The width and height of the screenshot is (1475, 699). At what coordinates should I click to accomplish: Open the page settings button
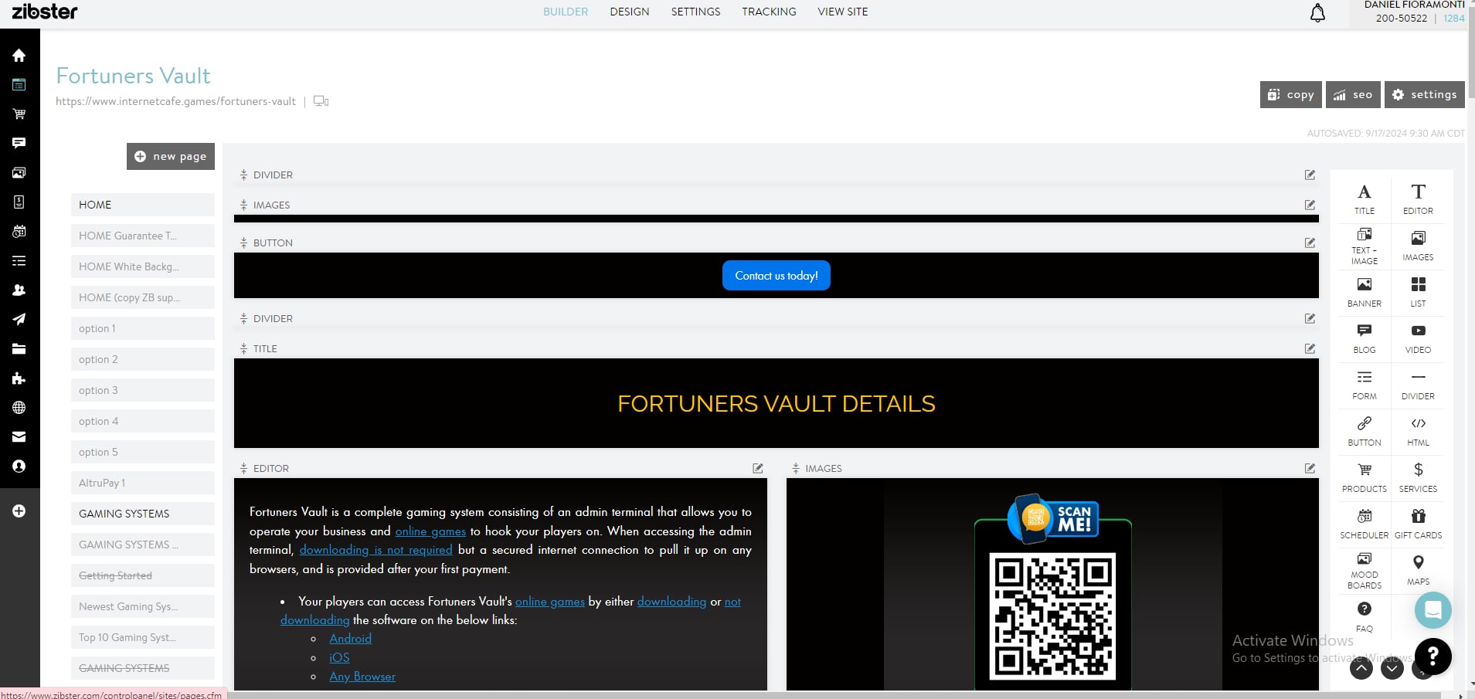tap(1424, 94)
